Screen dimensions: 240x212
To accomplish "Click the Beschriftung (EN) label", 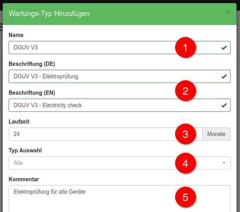I will pyautogui.click(x=32, y=93).
